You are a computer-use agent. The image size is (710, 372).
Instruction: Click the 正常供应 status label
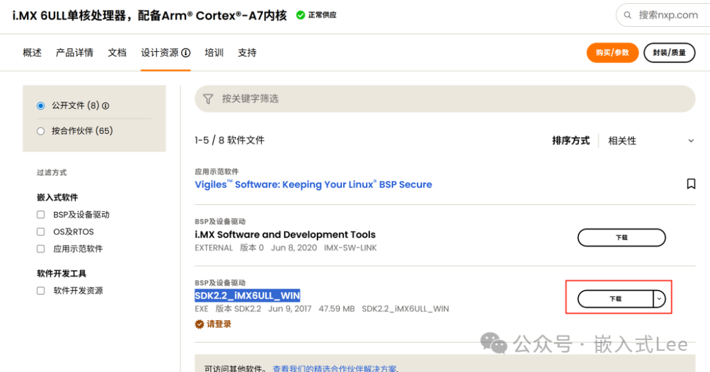(322, 15)
